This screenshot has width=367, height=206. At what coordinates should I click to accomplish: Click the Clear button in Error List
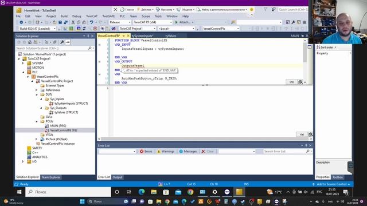click(x=208, y=152)
